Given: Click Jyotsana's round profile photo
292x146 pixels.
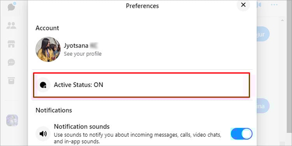Looking at the screenshot, I should (x=48, y=49).
